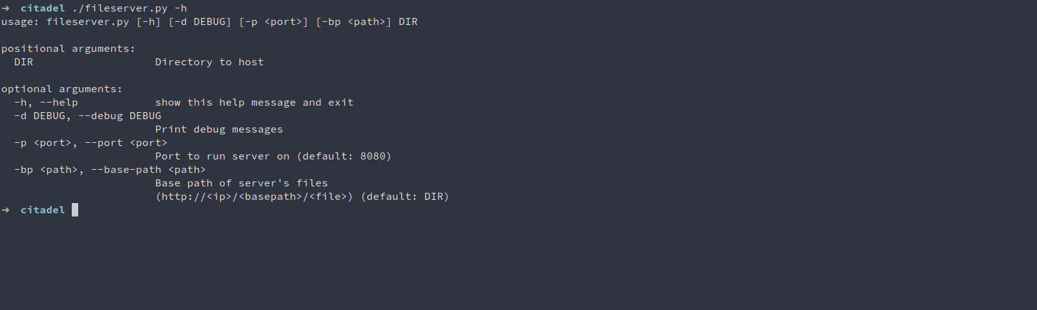Click 'show this help message and exit' text
The image size is (1037, 310).
(254, 102)
